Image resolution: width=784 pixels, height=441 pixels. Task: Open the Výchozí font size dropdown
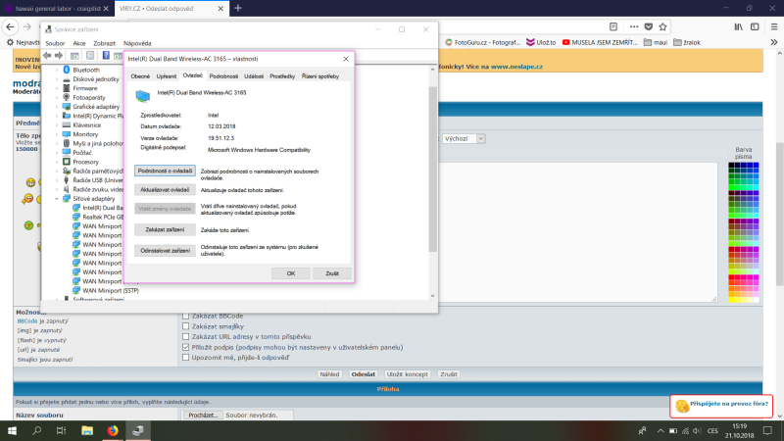click(464, 138)
